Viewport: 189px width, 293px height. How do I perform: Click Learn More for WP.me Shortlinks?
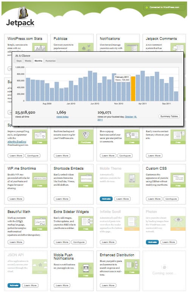(x=16, y=199)
